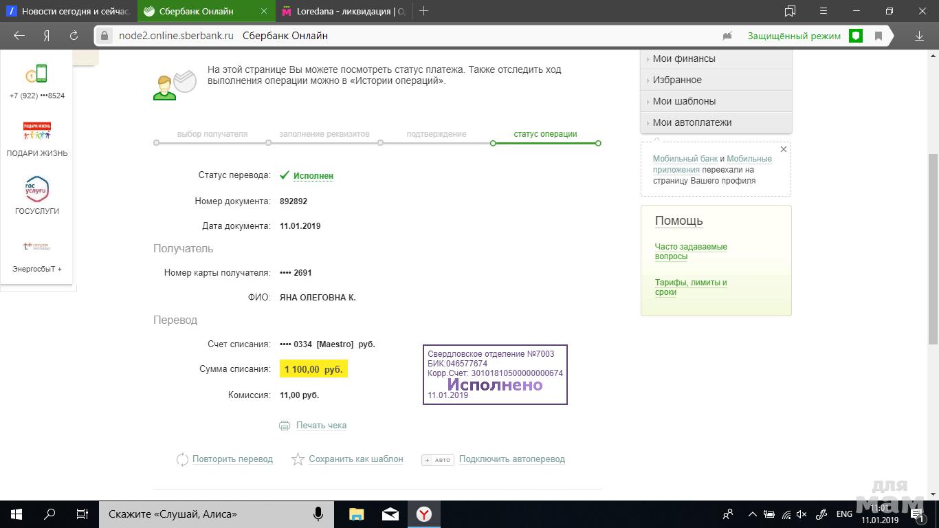Open the Госуслуги sidebar icon

click(x=36, y=189)
